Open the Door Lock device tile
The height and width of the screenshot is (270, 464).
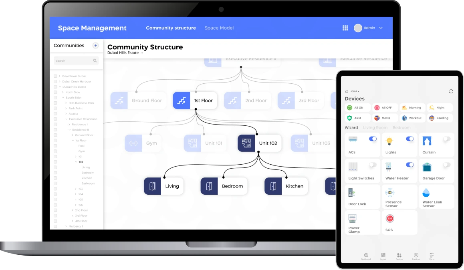coord(362,197)
